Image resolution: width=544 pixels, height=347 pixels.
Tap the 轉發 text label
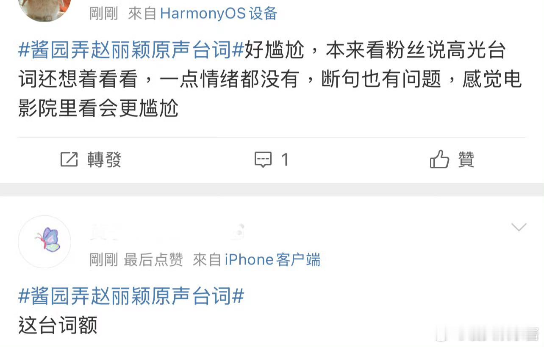pos(105,160)
